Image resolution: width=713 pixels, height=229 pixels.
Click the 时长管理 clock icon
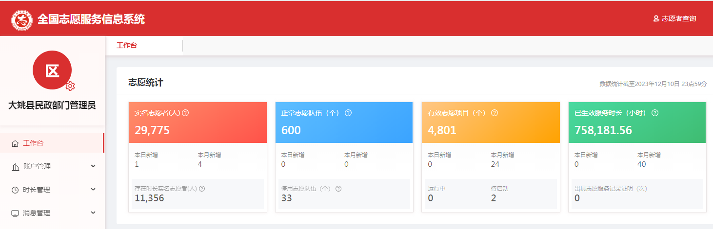pos(15,190)
